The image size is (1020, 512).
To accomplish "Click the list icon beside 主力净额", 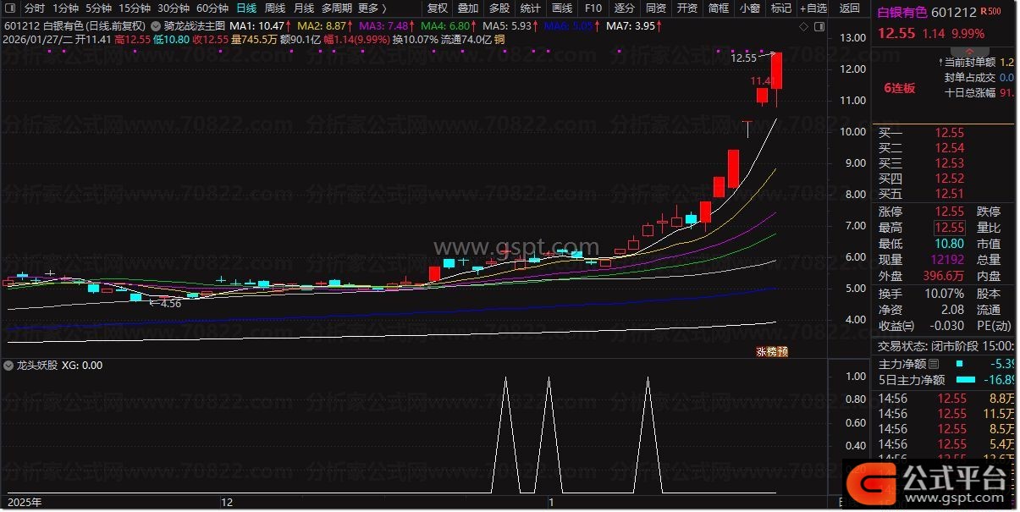I will coord(934,364).
